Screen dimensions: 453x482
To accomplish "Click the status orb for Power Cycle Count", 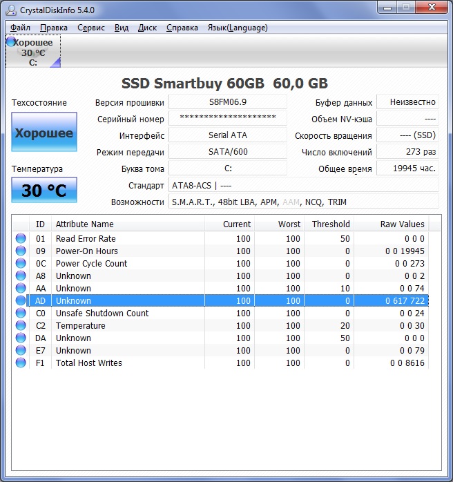I will (x=21, y=263).
